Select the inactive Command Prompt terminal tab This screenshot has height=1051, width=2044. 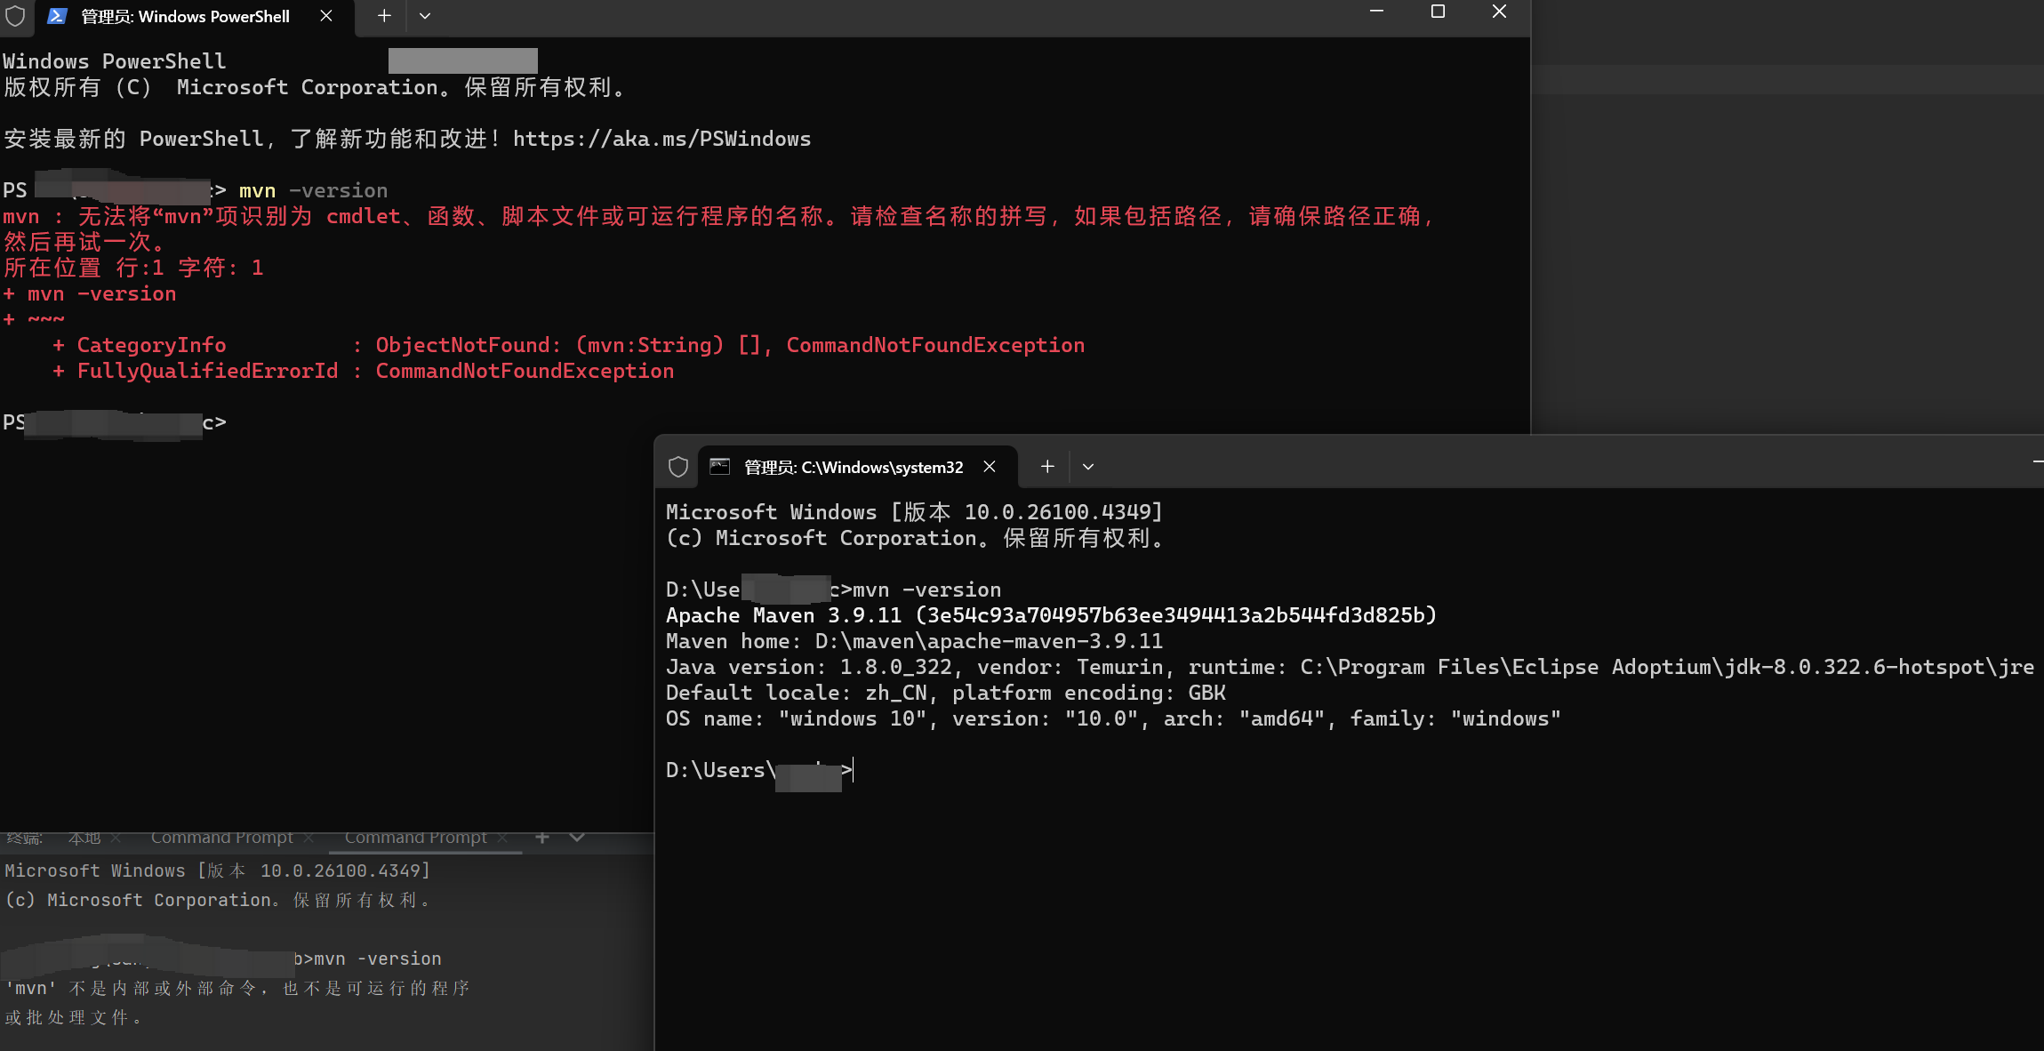click(x=222, y=838)
